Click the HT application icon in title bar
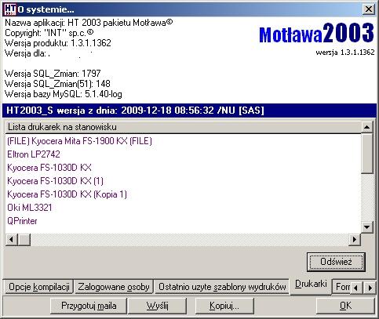 point(10,9)
